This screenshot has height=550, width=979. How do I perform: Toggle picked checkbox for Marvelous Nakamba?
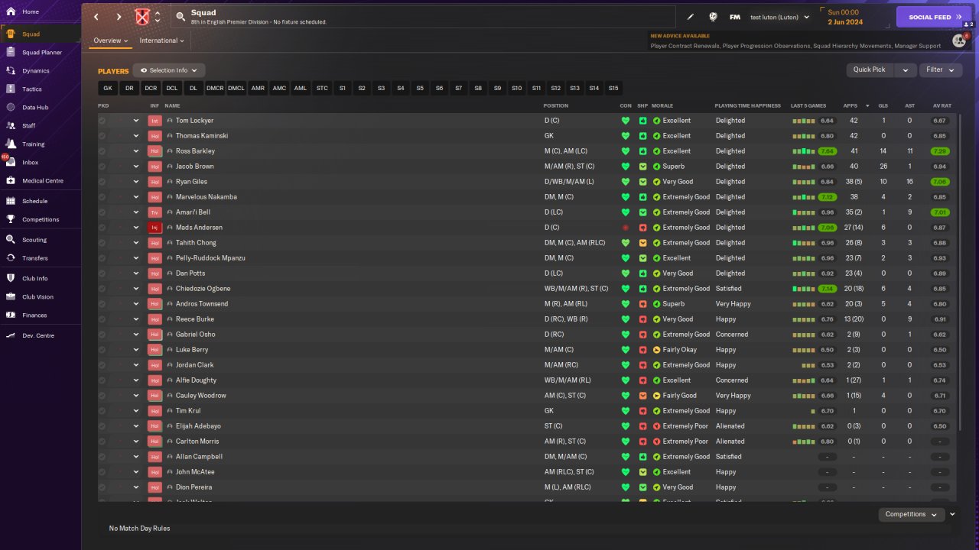(x=102, y=197)
